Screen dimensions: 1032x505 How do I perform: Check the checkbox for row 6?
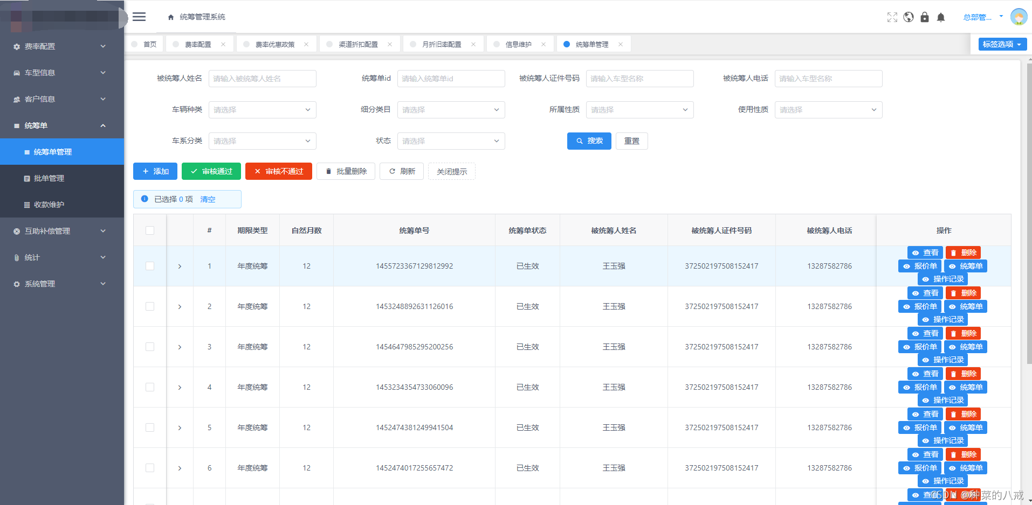click(150, 468)
